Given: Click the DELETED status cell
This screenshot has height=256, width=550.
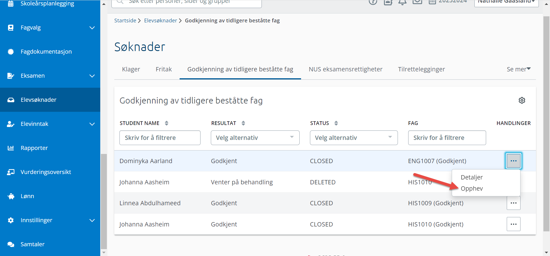Looking at the screenshot, I should coord(323,182).
